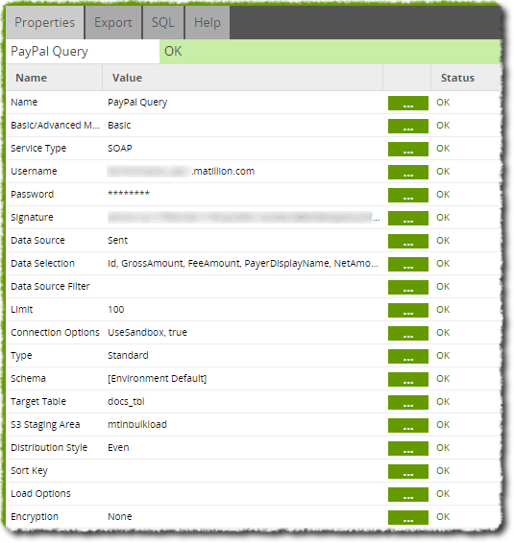Open Data Selection editor button
Viewport: 514px width, 543px height.
(408, 264)
